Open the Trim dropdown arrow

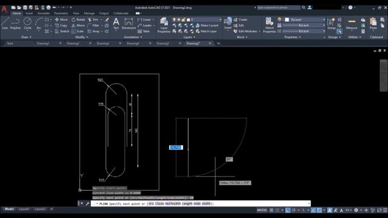click(x=101, y=19)
